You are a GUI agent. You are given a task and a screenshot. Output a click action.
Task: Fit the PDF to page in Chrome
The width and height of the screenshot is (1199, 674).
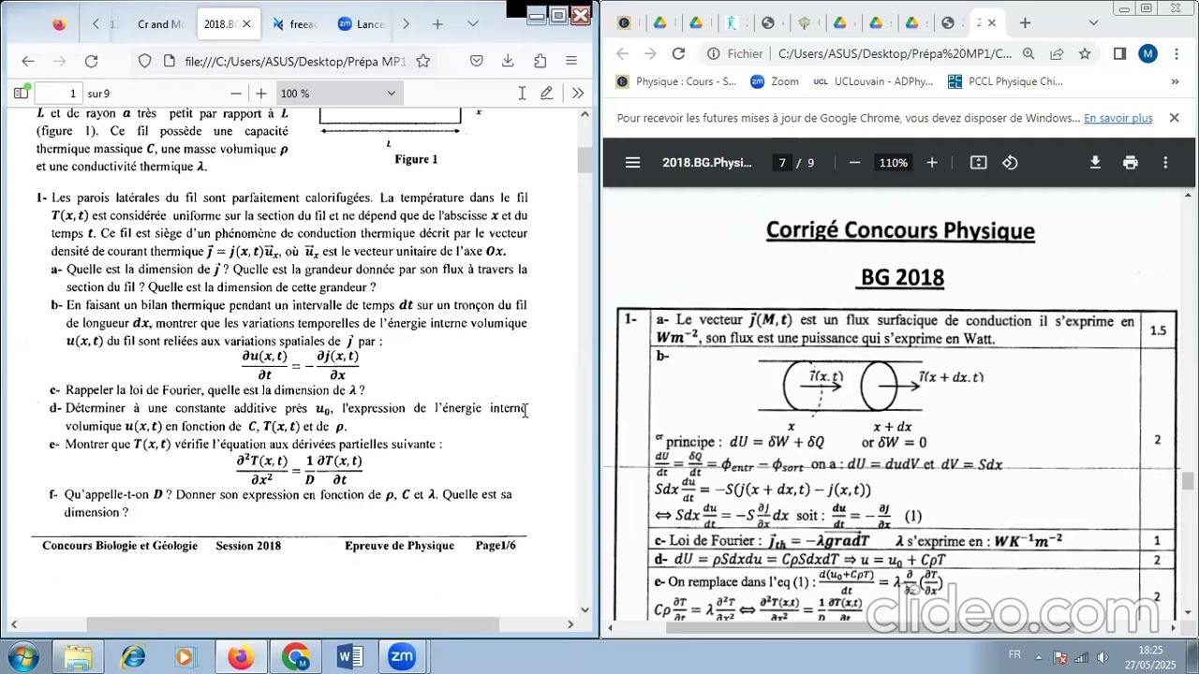pos(978,162)
